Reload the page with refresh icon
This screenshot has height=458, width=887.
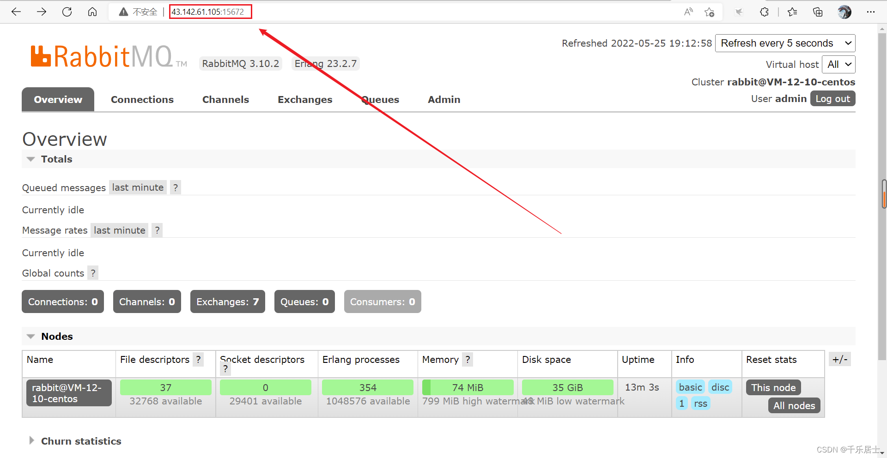tap(67, 12)
